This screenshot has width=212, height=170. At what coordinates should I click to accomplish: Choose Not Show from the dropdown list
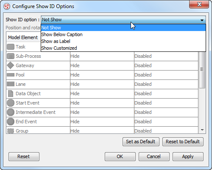click(123, 28)
